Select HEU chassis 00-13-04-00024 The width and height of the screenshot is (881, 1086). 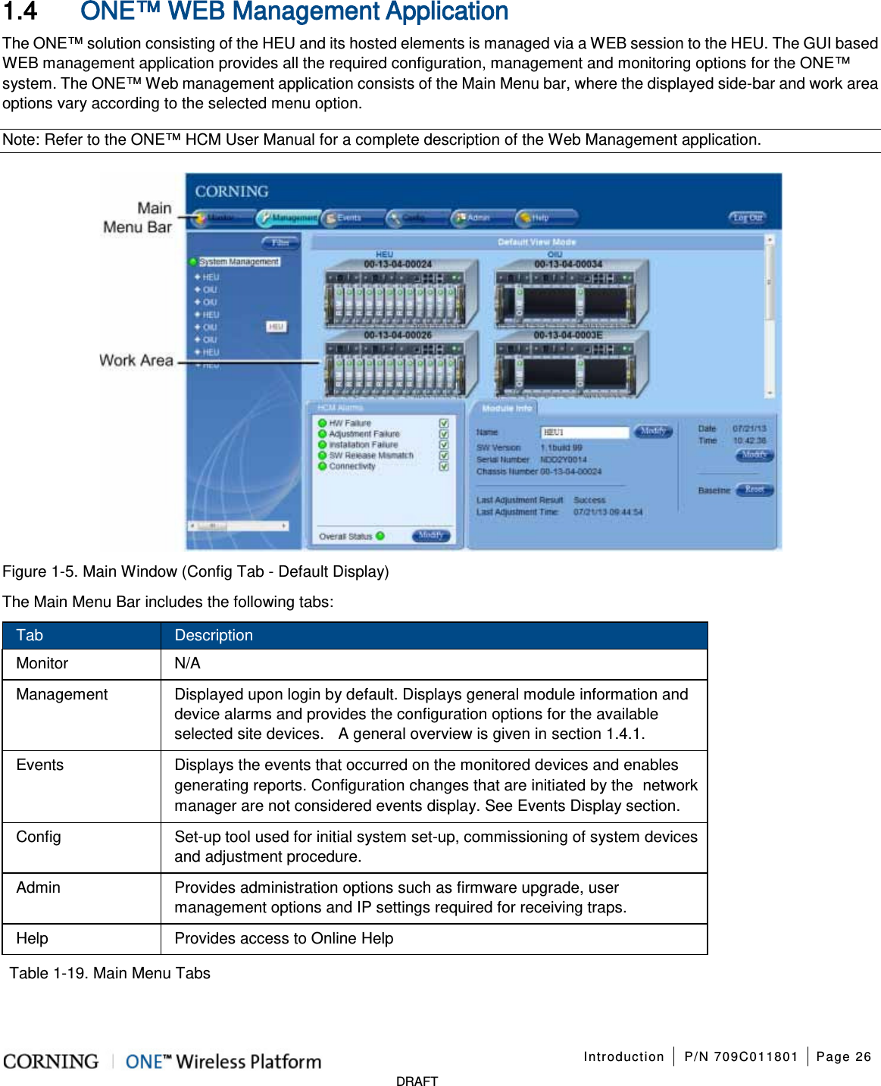(x=401, y=293)
